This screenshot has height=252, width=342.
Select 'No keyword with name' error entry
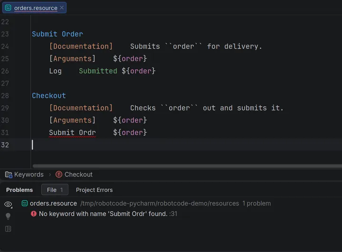click(104, 214)
